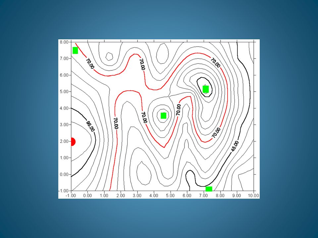Click the 7.00 label on the vertical axis

coord(64,59)
